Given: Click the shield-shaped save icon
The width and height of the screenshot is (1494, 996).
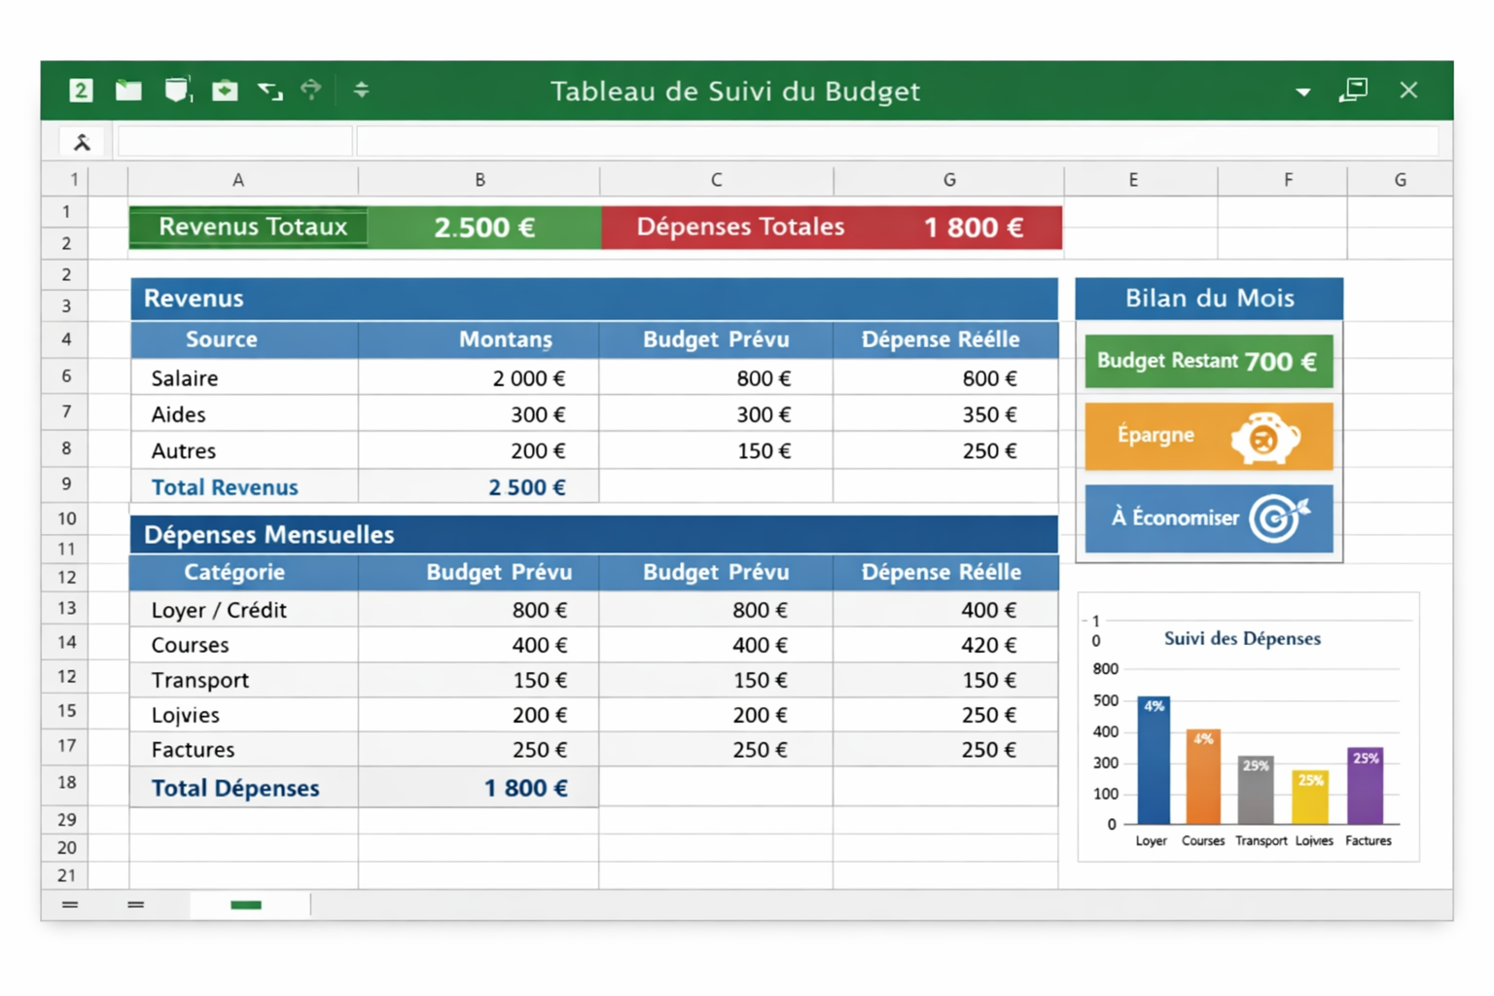Looking at the screenshot, I should [177, 90].
